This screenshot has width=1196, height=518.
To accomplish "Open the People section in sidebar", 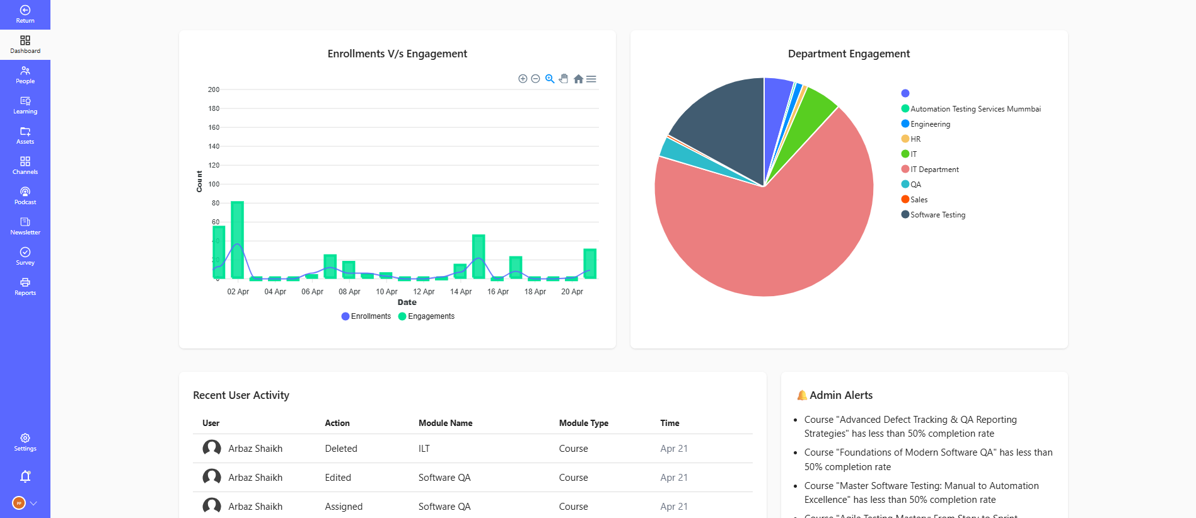I will point(25,75).
